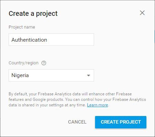Select the Nigeria text in dropdown
Screen dimensions: 155x137
20,75
